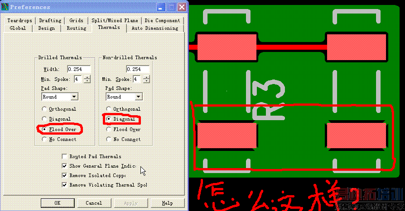Viewport: 405px width, 211px height.
Task: Select the R3 silkscreen reference label
Action: point(269,100)
